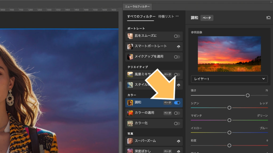
Task: Select the カラー化 filter icon
Action: [130, 123]
